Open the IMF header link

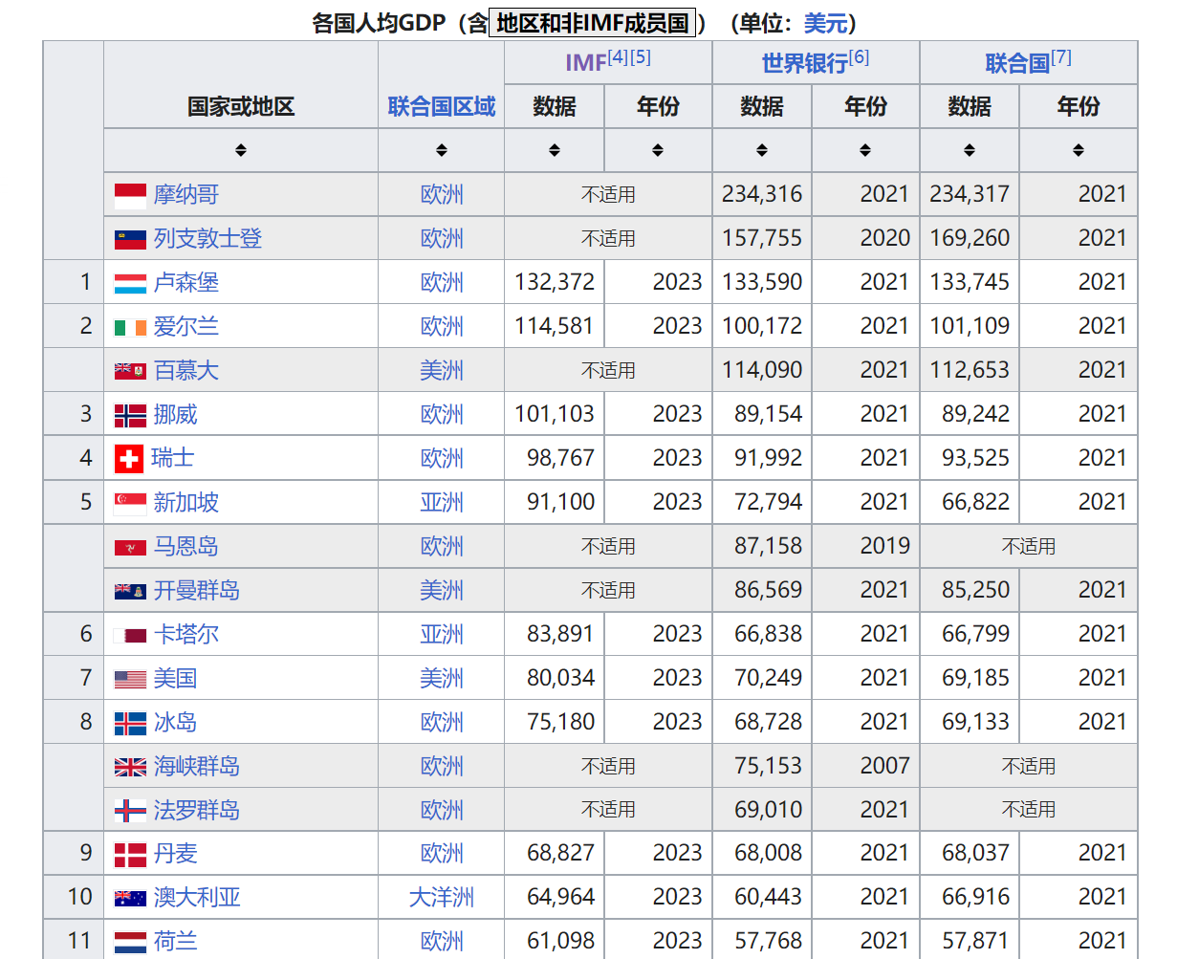click(586, 63)
